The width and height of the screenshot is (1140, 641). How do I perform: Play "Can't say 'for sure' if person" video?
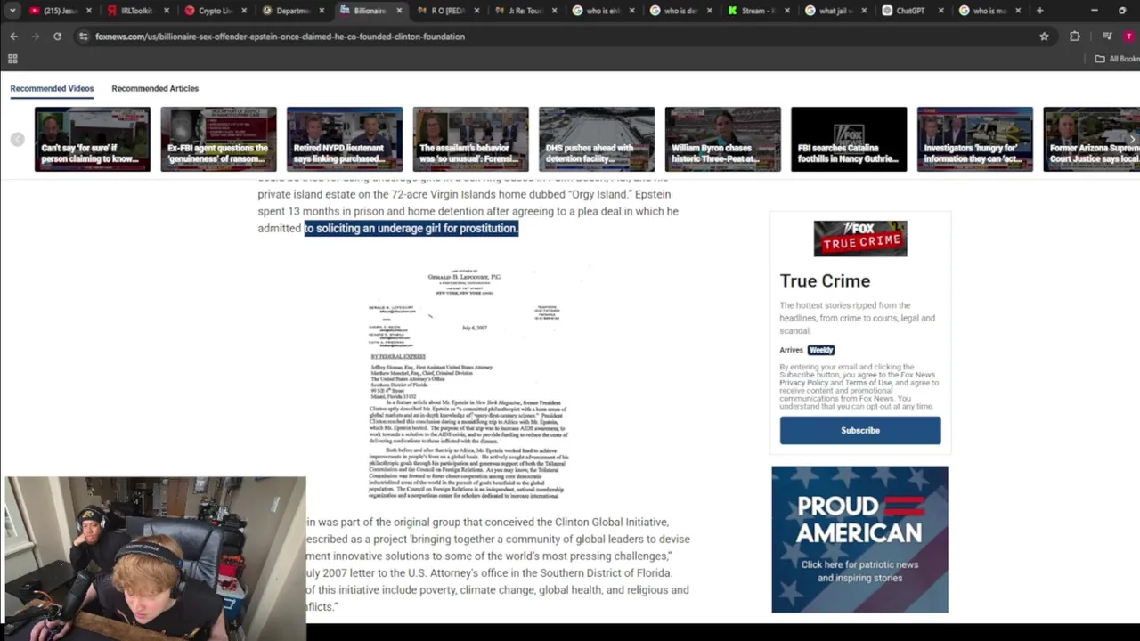[x=93, y=139]
